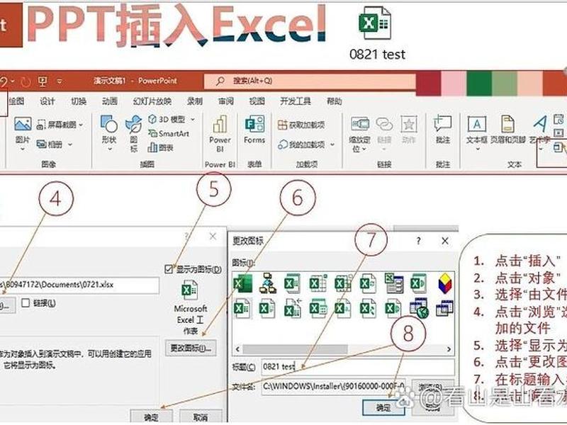Open Customize Quick Access Toolbar dropdown
The image size is (567, 425).
tap(60, 81)
